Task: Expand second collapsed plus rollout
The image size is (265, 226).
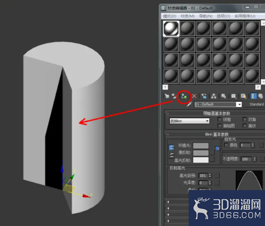Action: pos(168,208)
